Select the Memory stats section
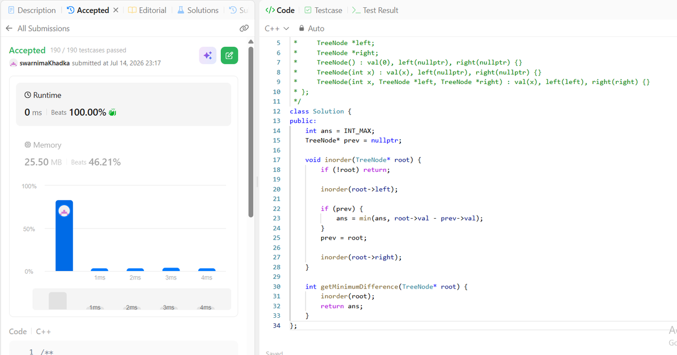 124,154
